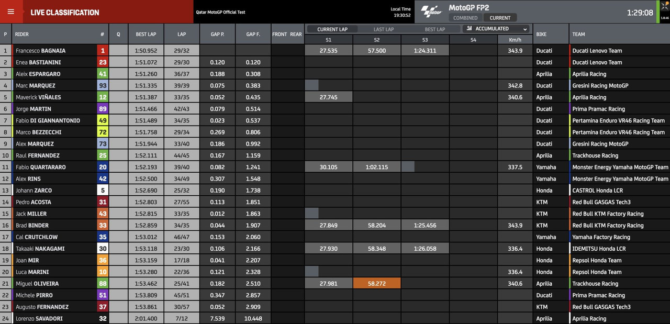Click IDEMITSU Honda LCR team name
This screenshot has height=324, width=670.
599,249
